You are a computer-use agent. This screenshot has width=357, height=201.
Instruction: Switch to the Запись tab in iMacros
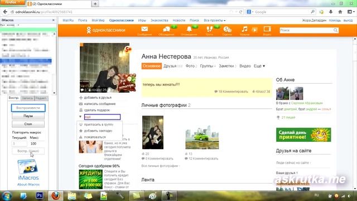(27, 98)
